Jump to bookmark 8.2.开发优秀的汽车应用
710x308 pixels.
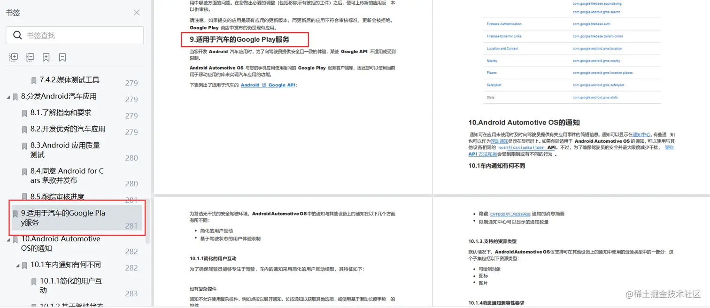(x=68, y=129)
